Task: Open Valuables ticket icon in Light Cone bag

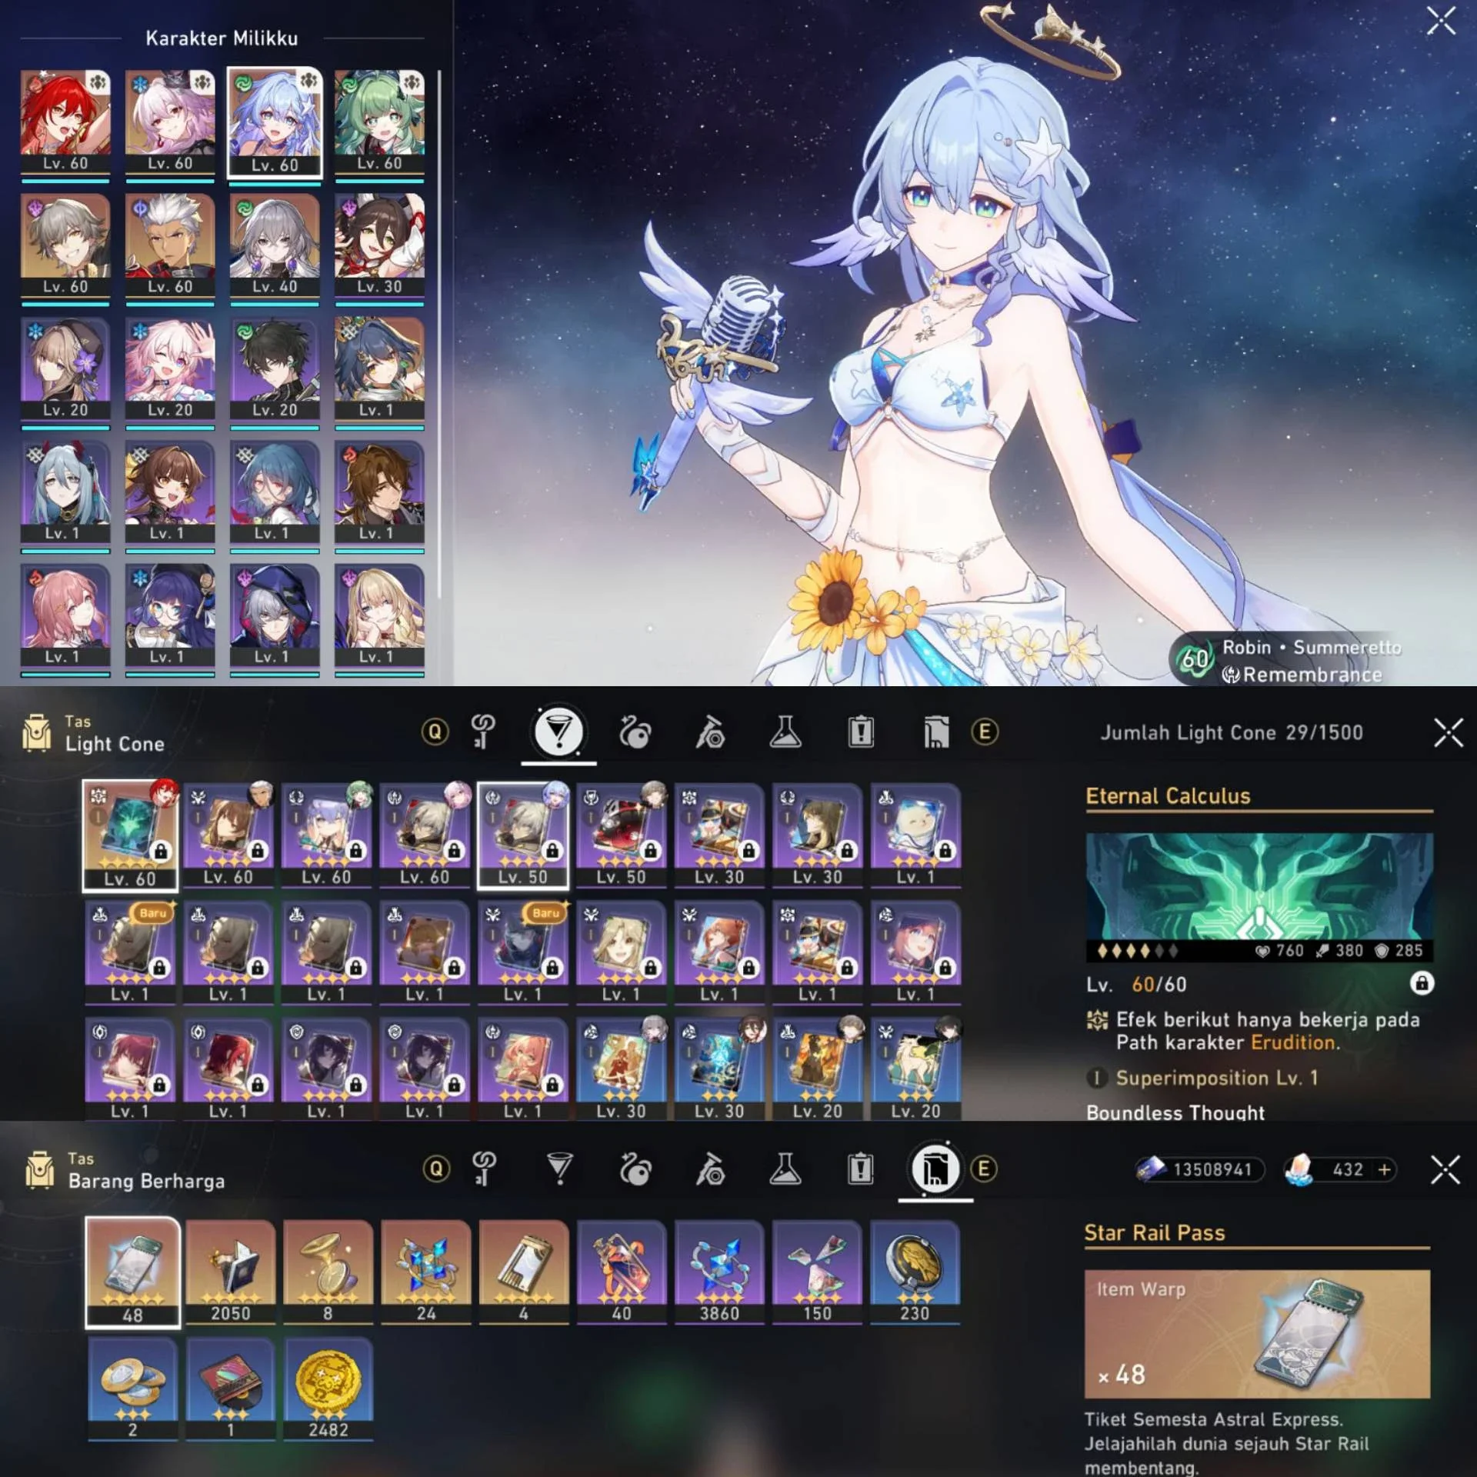Action: click(x=935, y=732)
